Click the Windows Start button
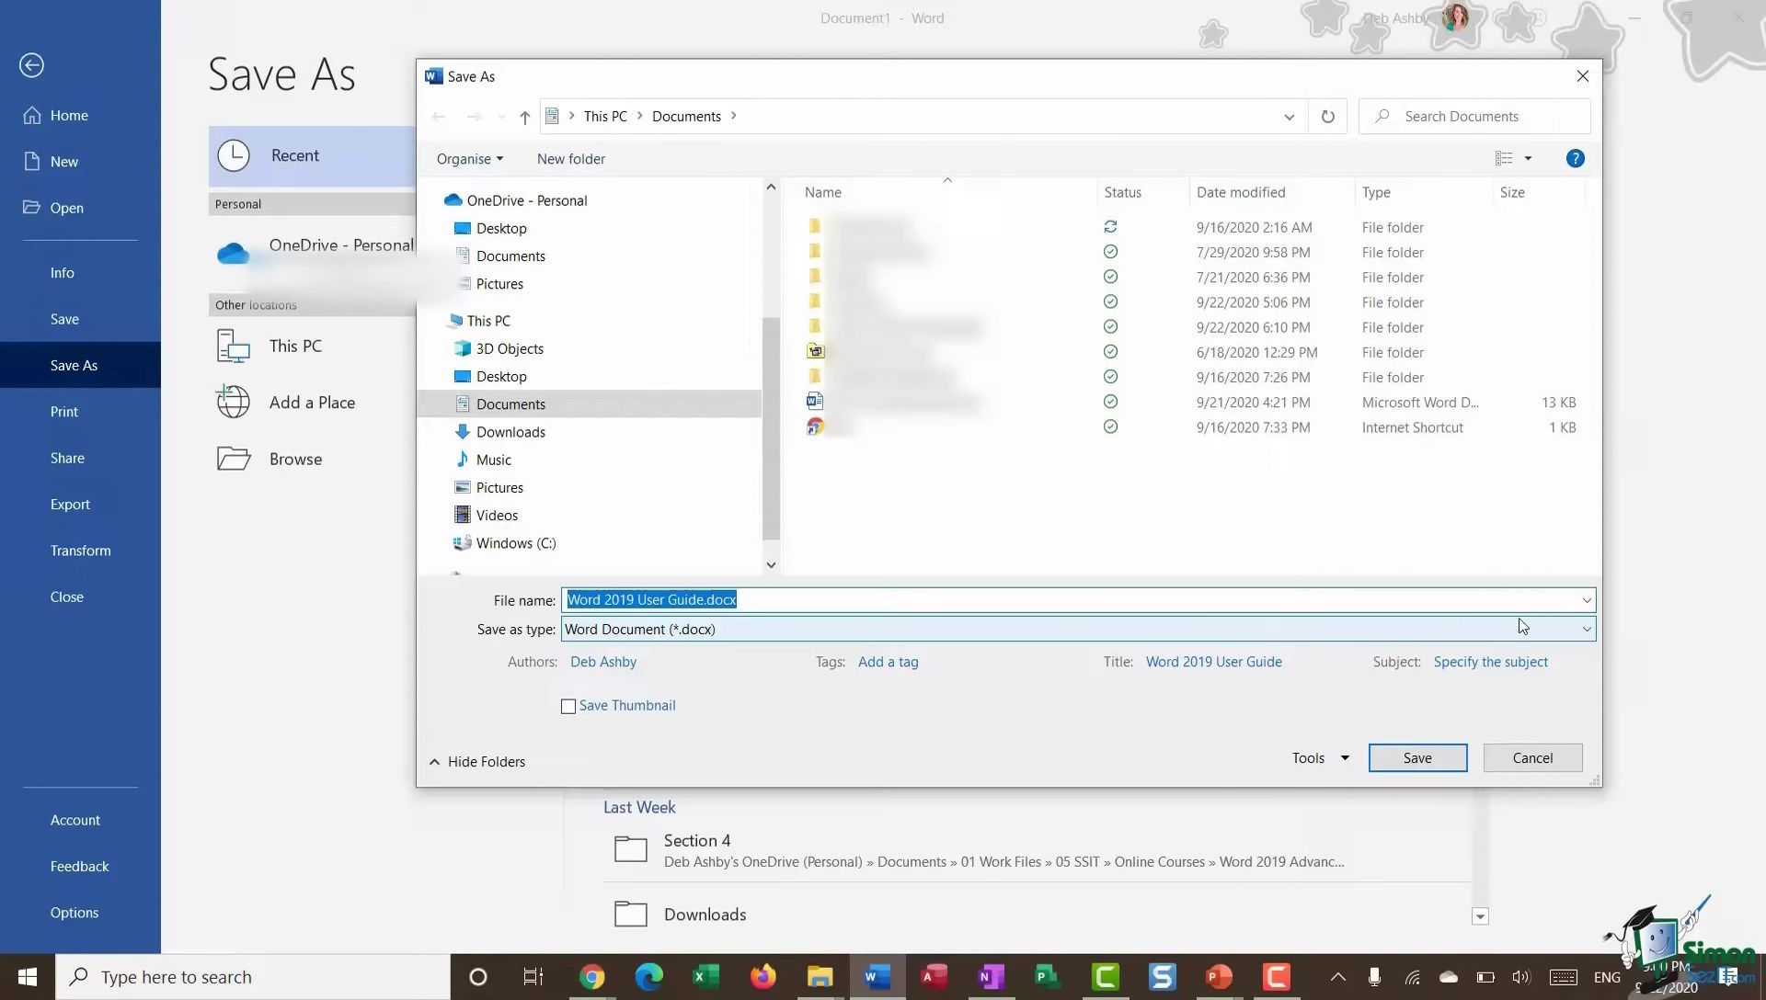Image resolution: width=1766 pixels, height=1000 pixels. (28, 977)
